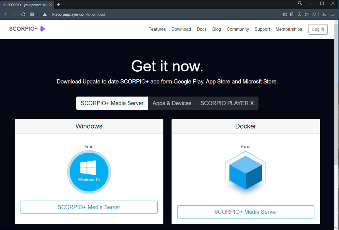The width and height of the screenshot is (339, 230).
Task: Bookmark the page with the heart icon
Action: coord(314,14)
